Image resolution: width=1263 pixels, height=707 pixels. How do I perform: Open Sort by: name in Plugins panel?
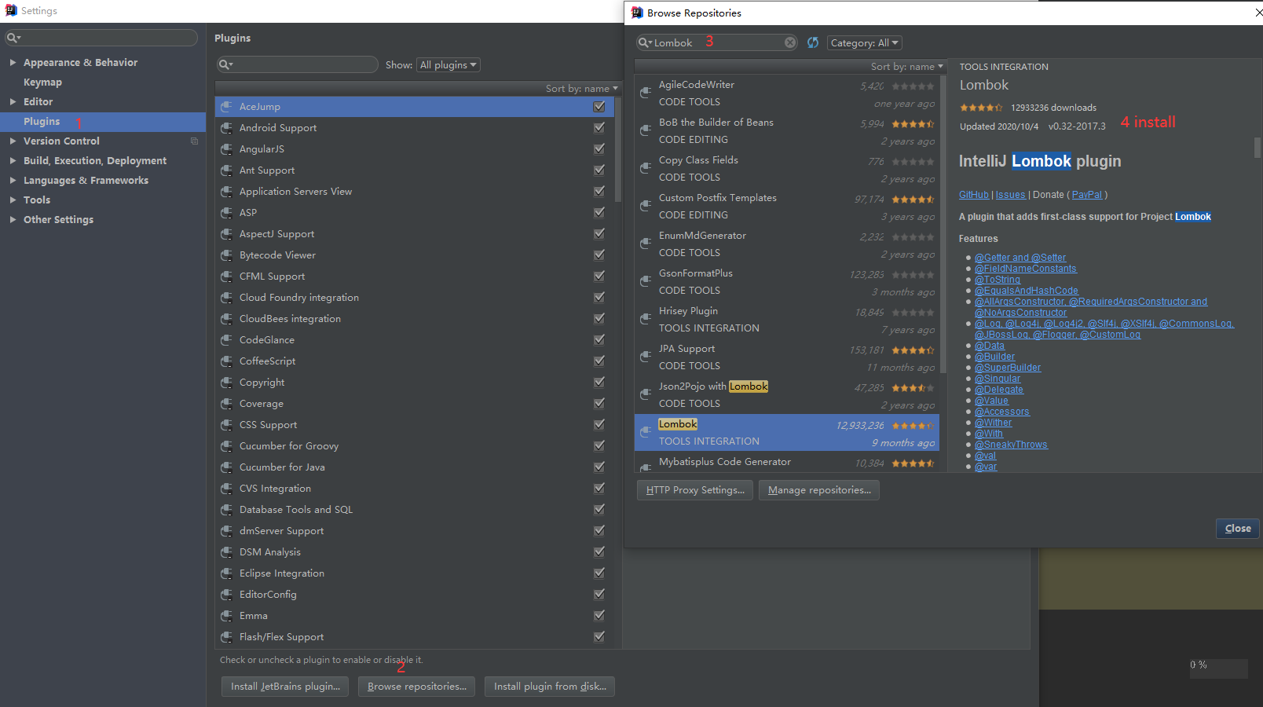click(x=582, y=89)
